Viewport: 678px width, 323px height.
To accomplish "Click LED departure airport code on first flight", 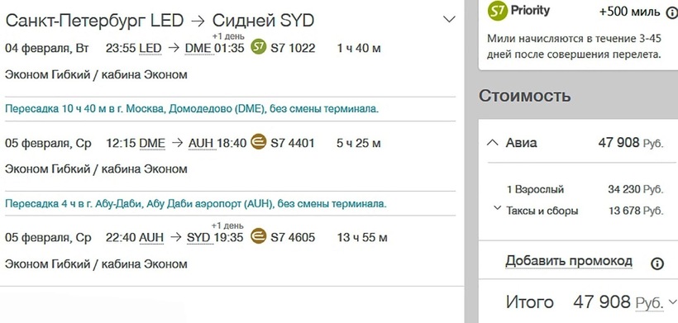I will (x=150, y=49).
